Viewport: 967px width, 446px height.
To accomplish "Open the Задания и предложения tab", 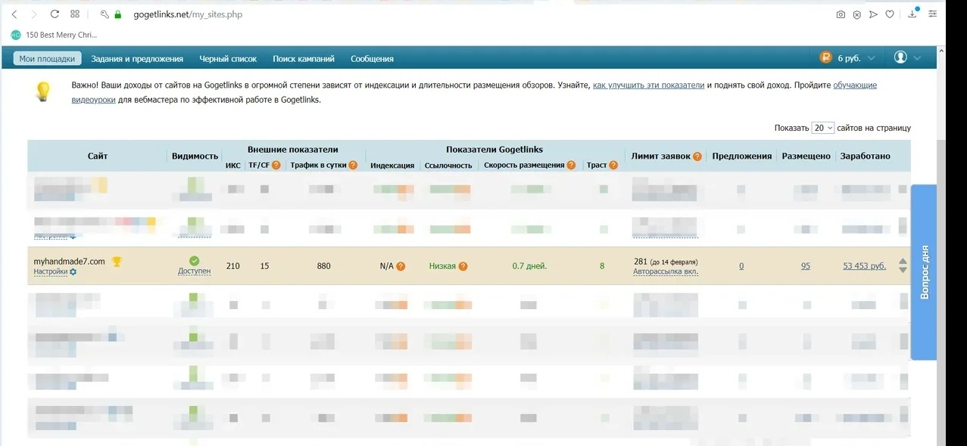I will [137, 58].
